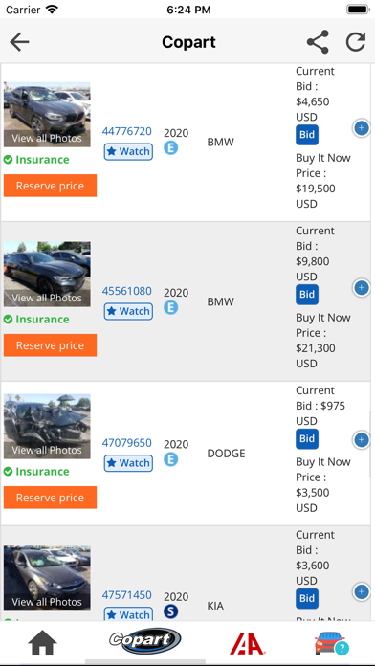Open the share icon in header
Image resolution: width=375 pixels, height=666 pixels.
318,42
